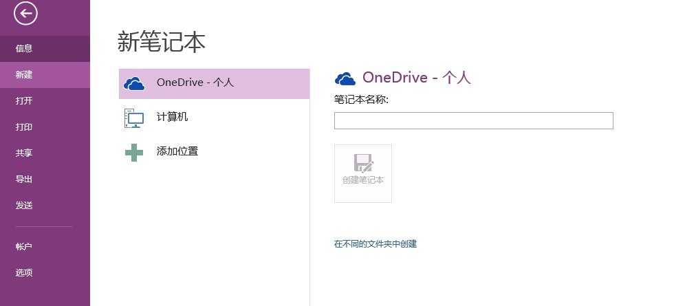
Task: Select the 共享 menu entry
Action: [24, 153]
